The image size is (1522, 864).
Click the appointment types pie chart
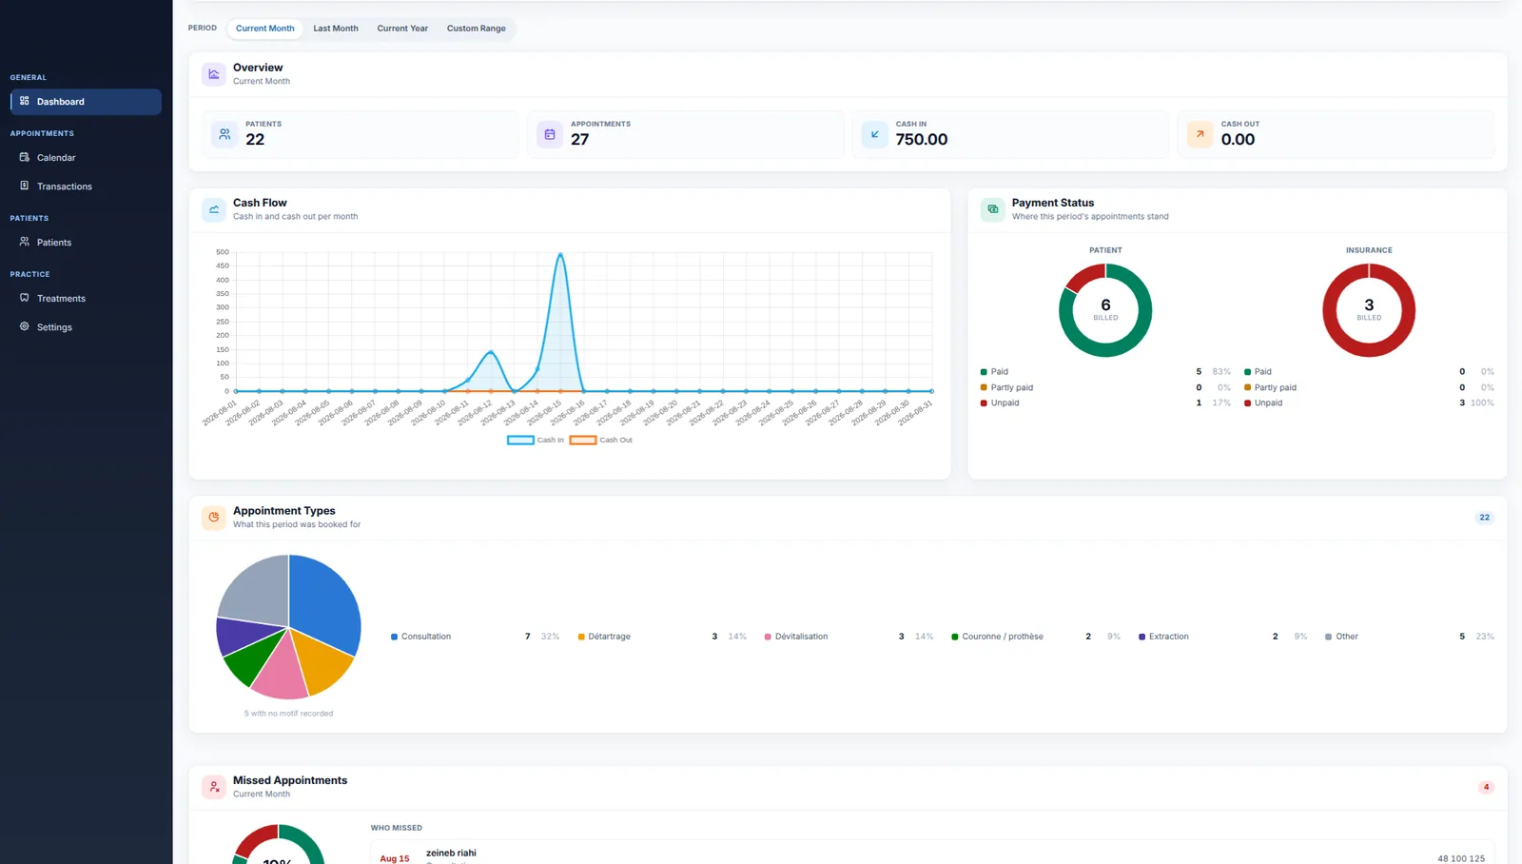pos(289,627)
